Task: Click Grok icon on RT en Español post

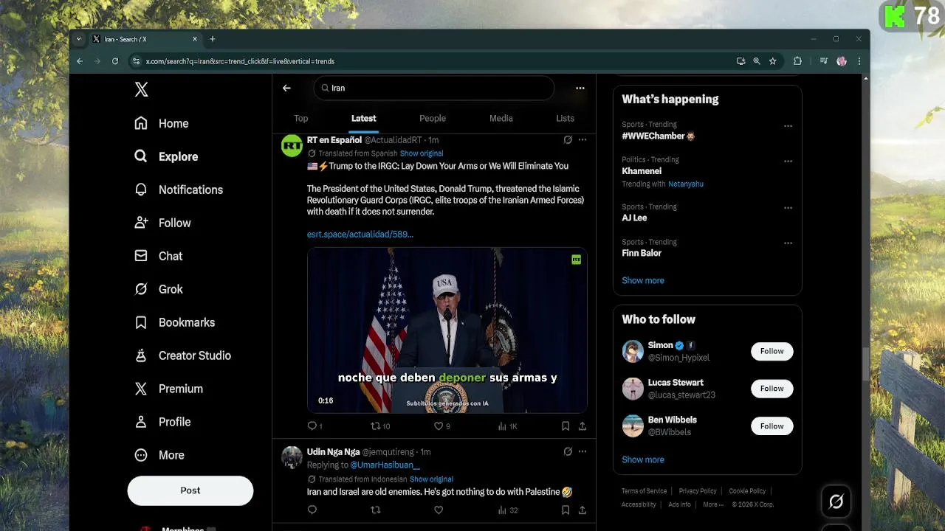Action: click(568, 139)
